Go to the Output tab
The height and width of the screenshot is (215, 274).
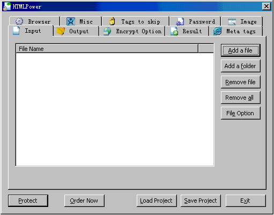[x=76, y=31]
